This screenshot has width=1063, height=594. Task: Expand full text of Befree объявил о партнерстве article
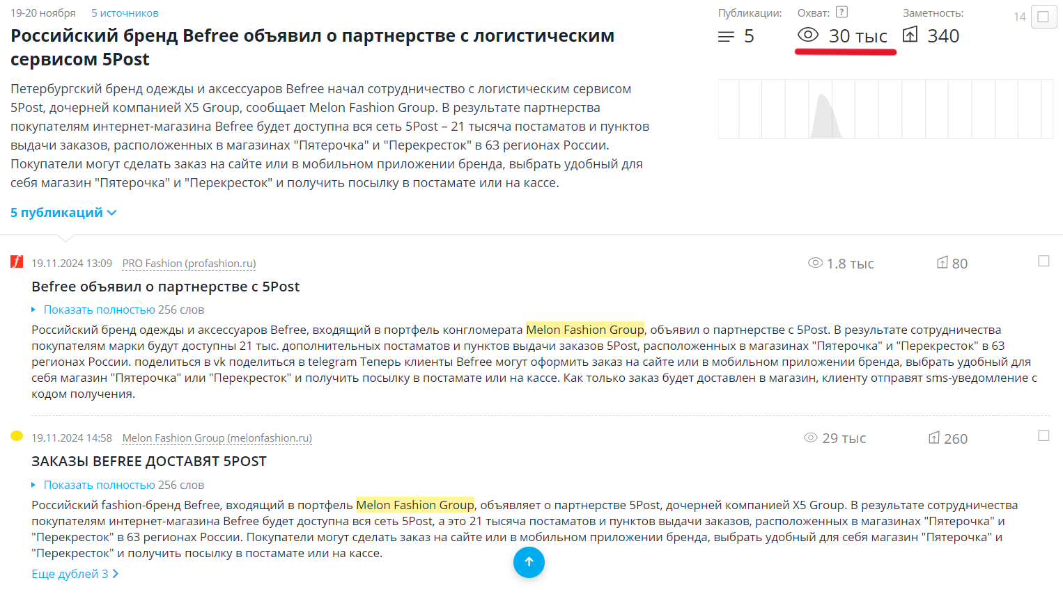pyautogui.click(x=100, y=310)
